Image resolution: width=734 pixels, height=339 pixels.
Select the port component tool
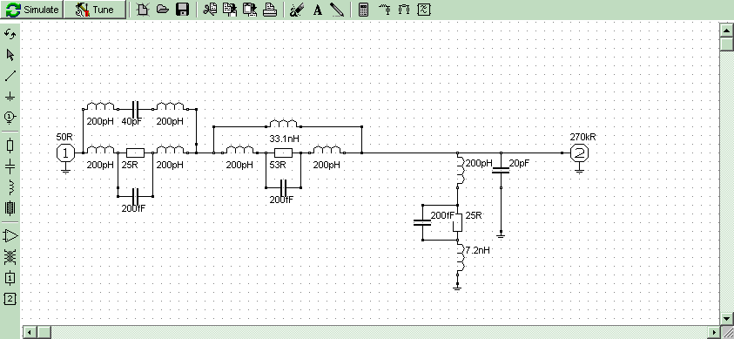pyautogui.click(x=10, y=117)
